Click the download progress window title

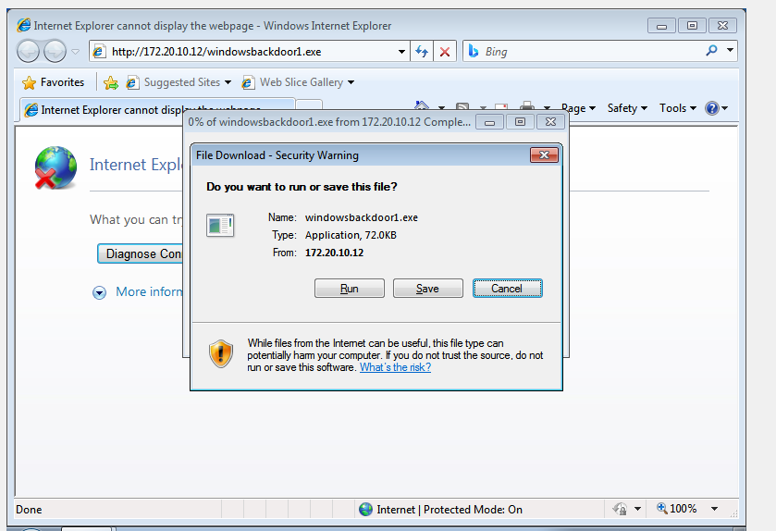click(x=329, y=122)
